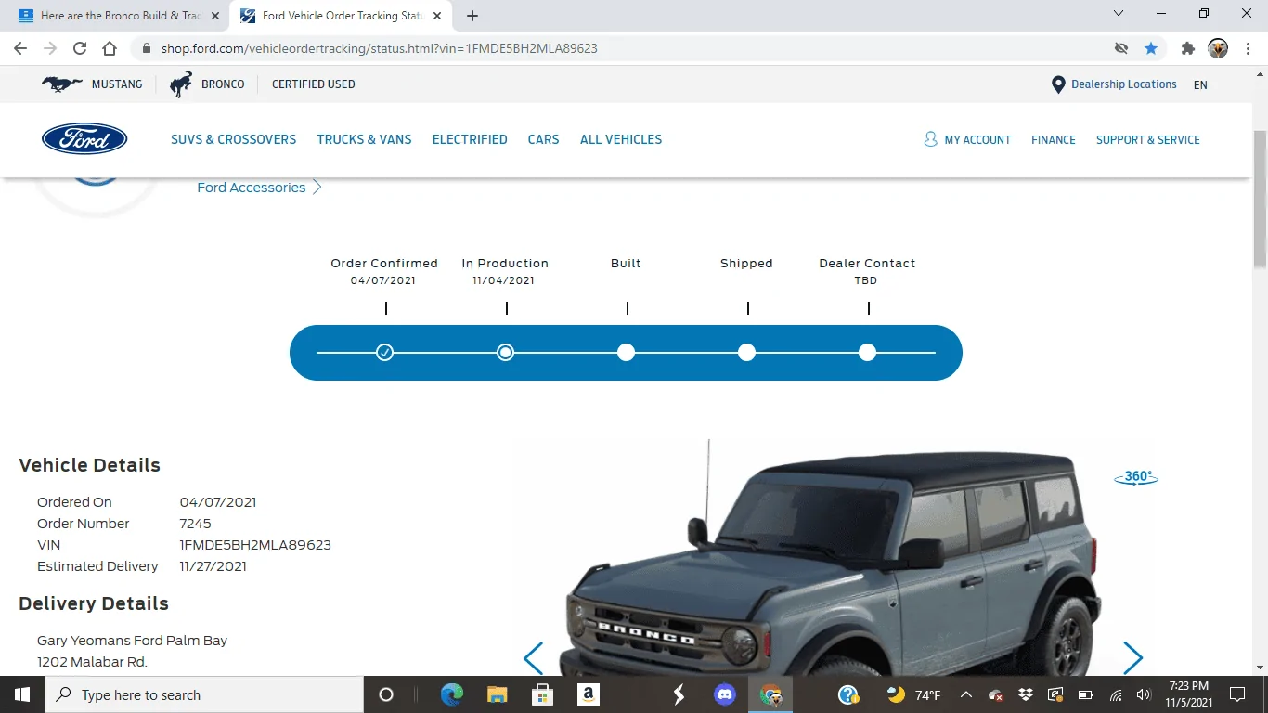Open the Bronco horse icon link
The height and width of the screenshot is (713, 1268).
coord(181,84)
